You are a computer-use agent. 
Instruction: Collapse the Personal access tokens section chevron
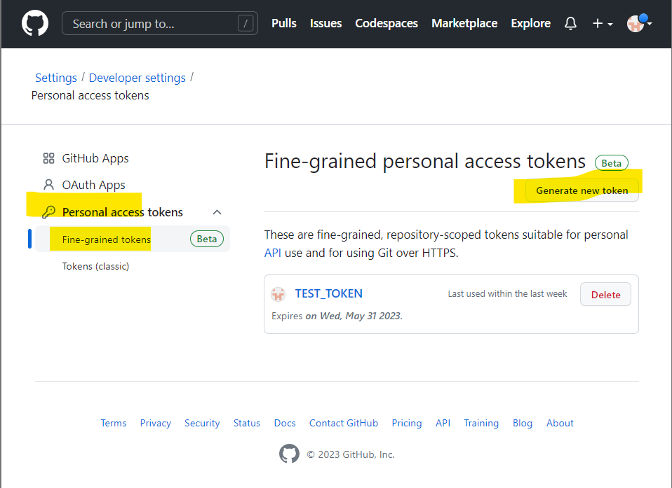click(x=217, y=212)
